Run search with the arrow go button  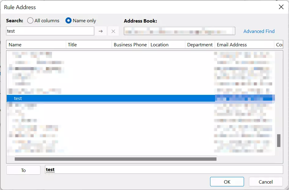point(101,31)
